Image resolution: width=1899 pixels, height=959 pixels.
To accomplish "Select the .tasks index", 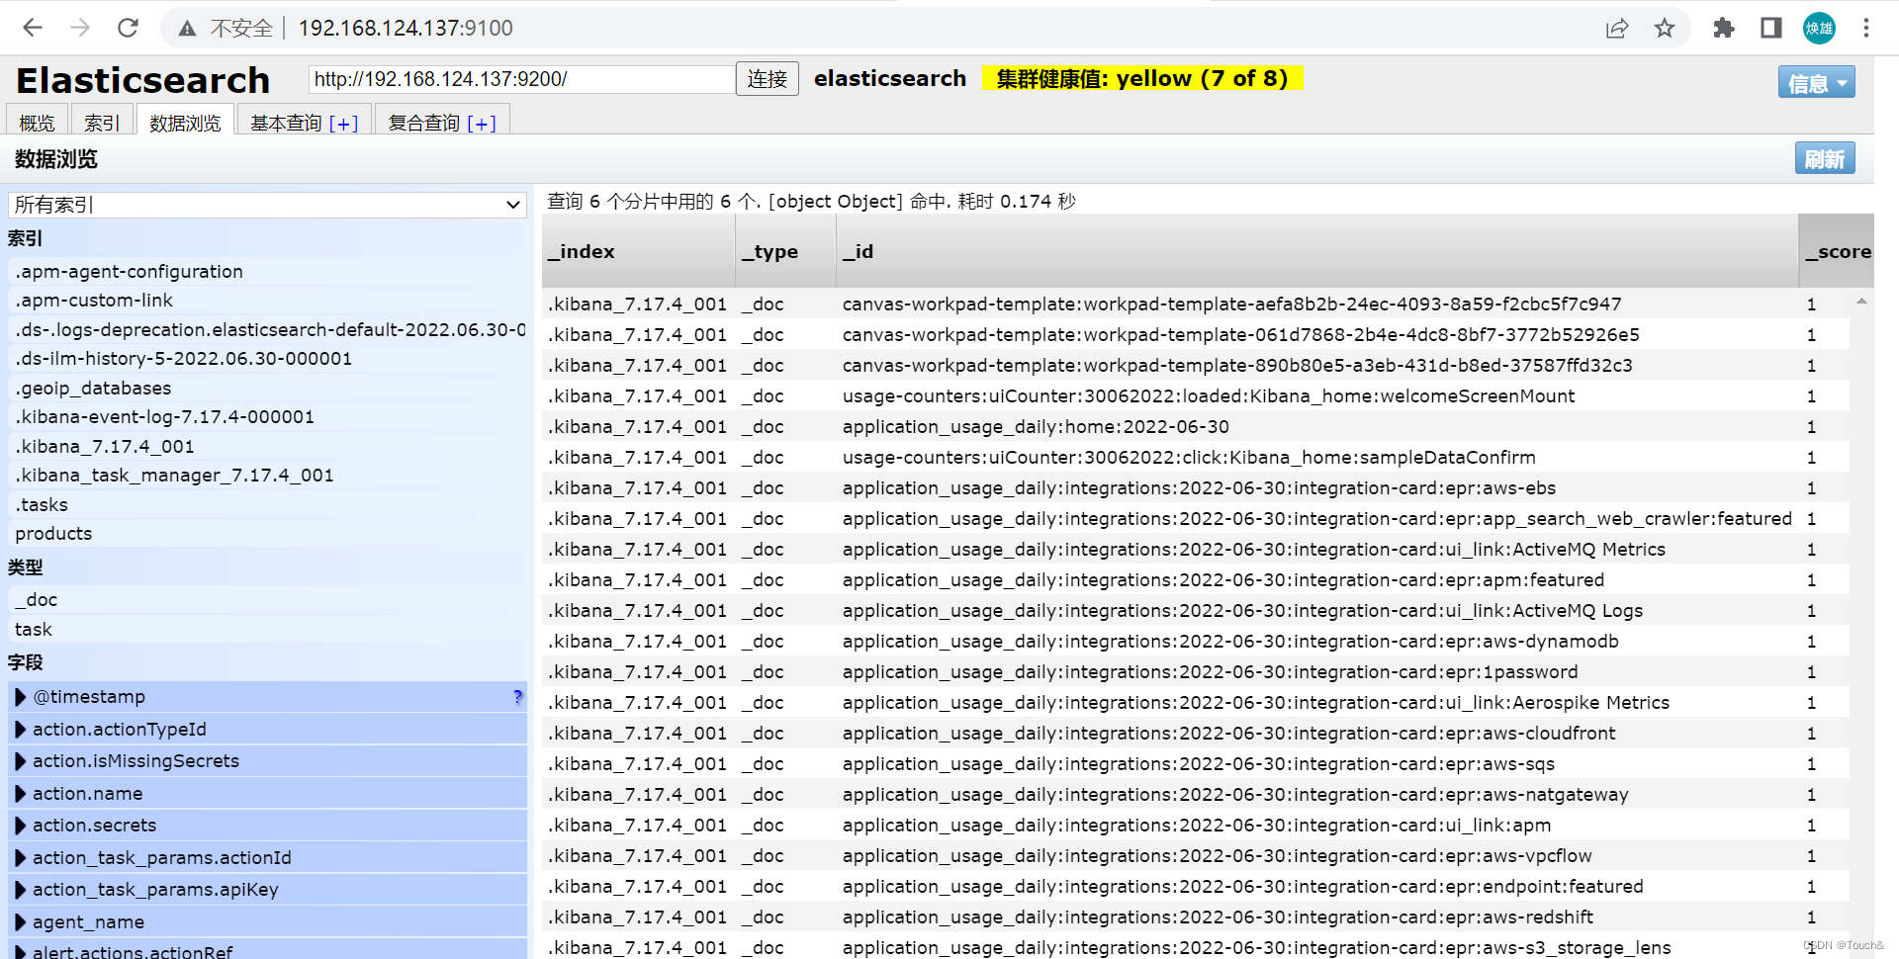I will pos(267,504).
